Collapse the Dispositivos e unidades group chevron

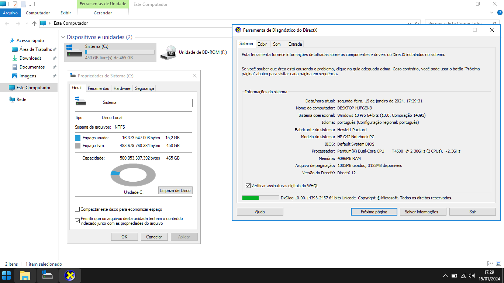(63, 37)
